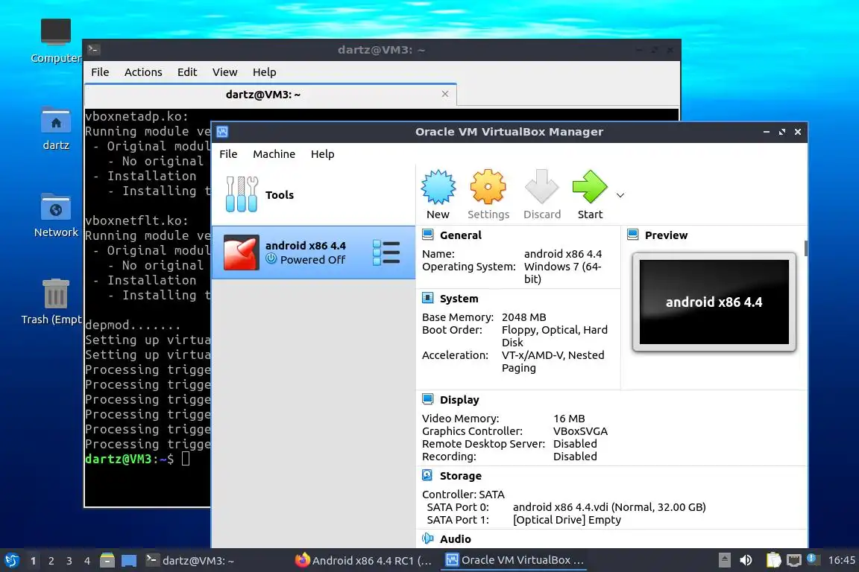859x572 pixels.
Task: Switch to workspace 3 in the pager
Action: click(x=69, y=561)
